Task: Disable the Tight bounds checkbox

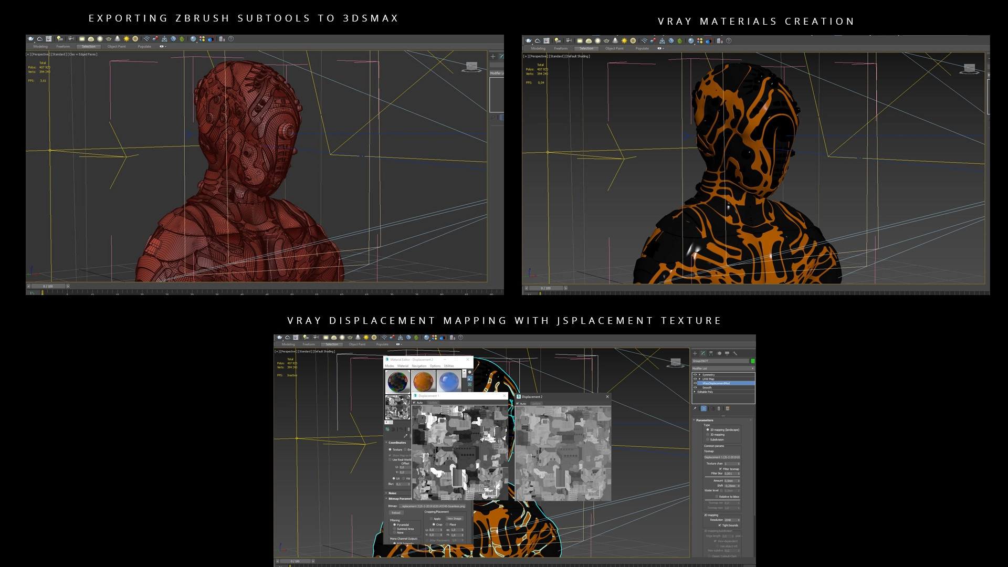Action: pyautogui.click(x=719, y=525)
